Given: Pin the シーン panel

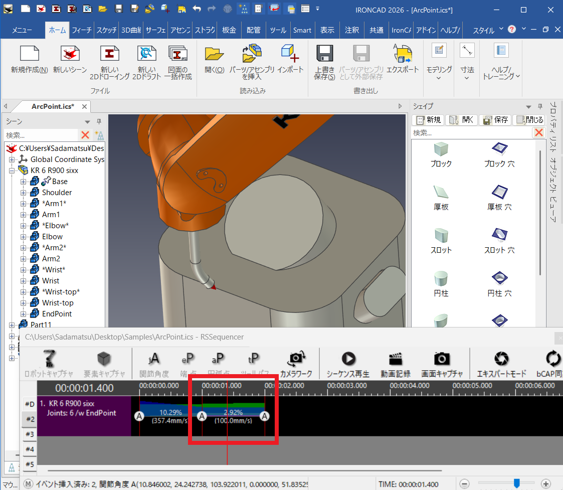Looking at the screenshot, I should pos(99,121).
